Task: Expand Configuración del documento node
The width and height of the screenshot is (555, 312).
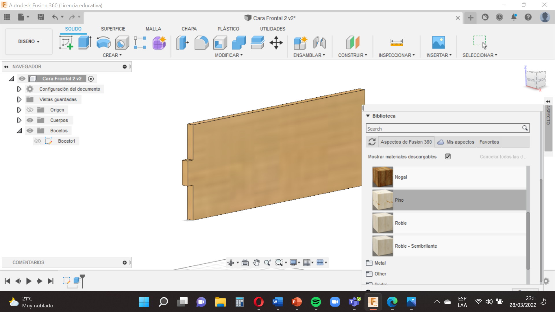Action: point(19,89)
